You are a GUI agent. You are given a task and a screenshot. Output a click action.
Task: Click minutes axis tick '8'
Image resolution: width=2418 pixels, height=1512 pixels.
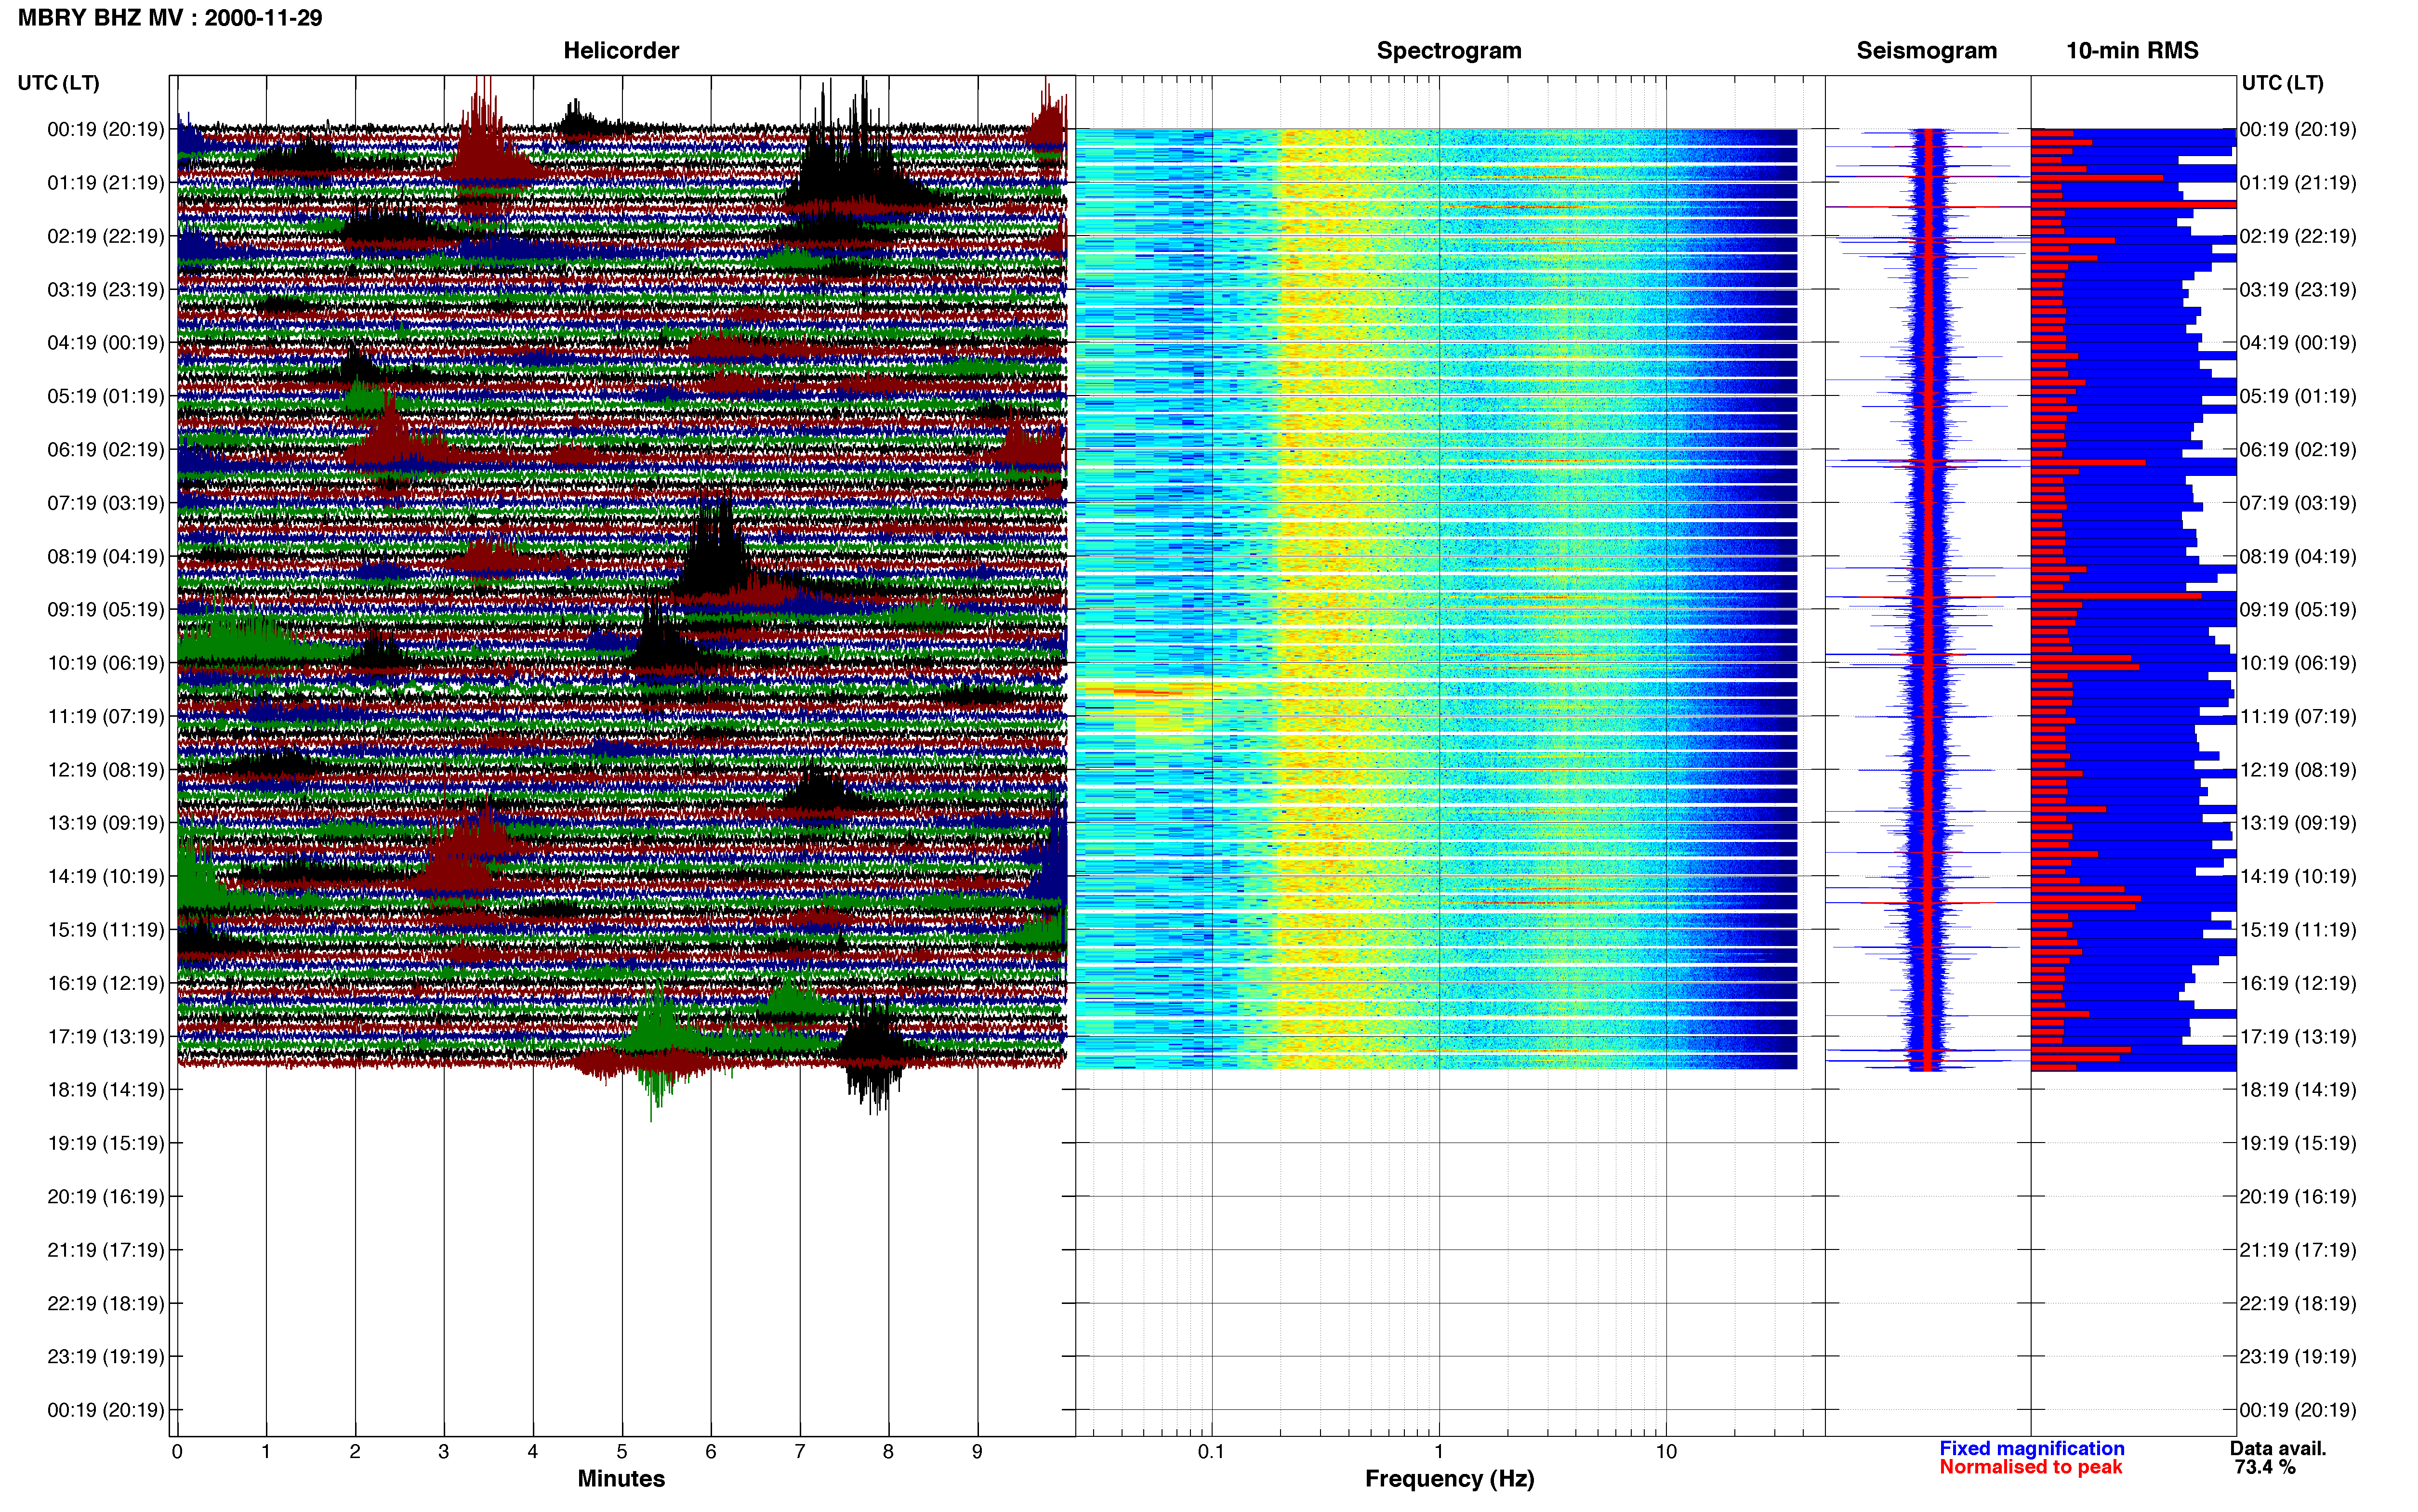tap(888, 1451)
